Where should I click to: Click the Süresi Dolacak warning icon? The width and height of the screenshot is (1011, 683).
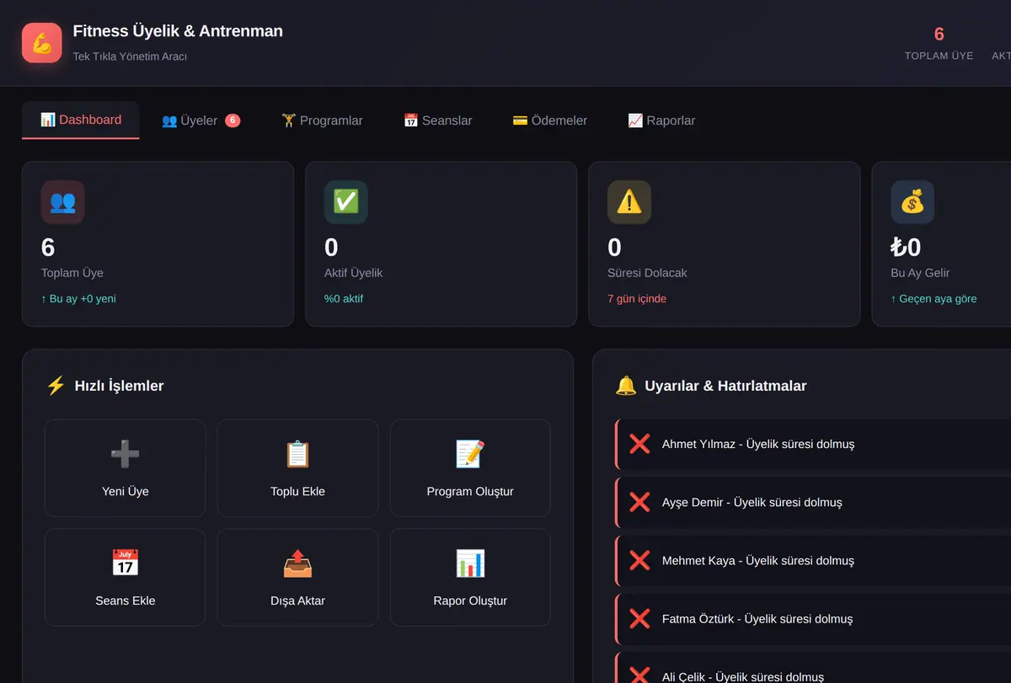pos(629,202)
